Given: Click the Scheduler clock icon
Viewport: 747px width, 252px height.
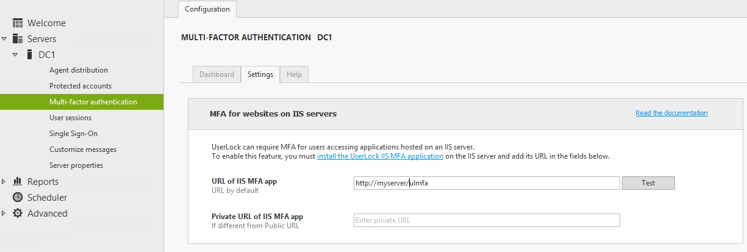Looking at the screenshot, I should 18,197.
